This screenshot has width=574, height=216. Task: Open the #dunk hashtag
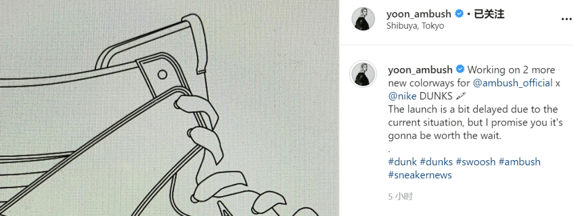[x=402, y=162]
